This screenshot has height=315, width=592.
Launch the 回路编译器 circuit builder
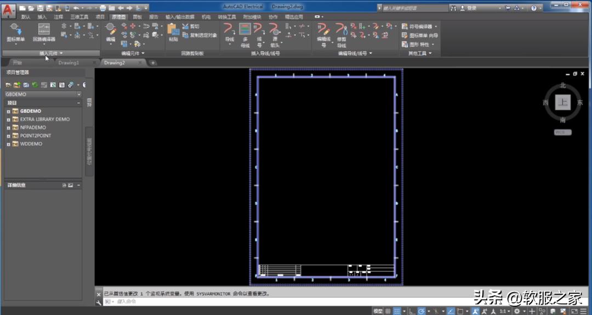pyautogui.click(x=43, y=31)
